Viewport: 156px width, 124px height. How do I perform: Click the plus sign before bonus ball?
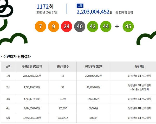click(x=117, y=27)
